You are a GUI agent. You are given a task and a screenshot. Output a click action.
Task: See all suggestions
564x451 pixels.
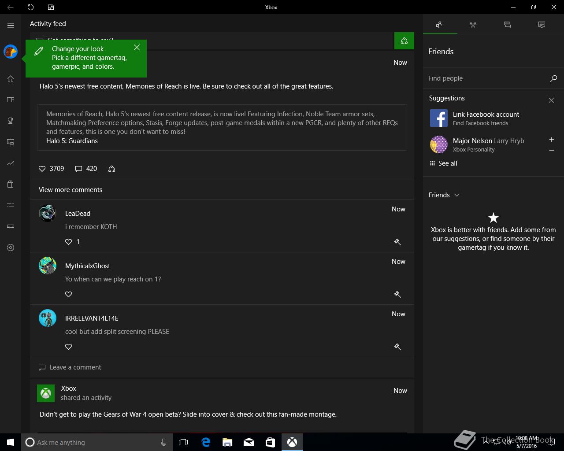pyautogui.click(x=443, y=163)
